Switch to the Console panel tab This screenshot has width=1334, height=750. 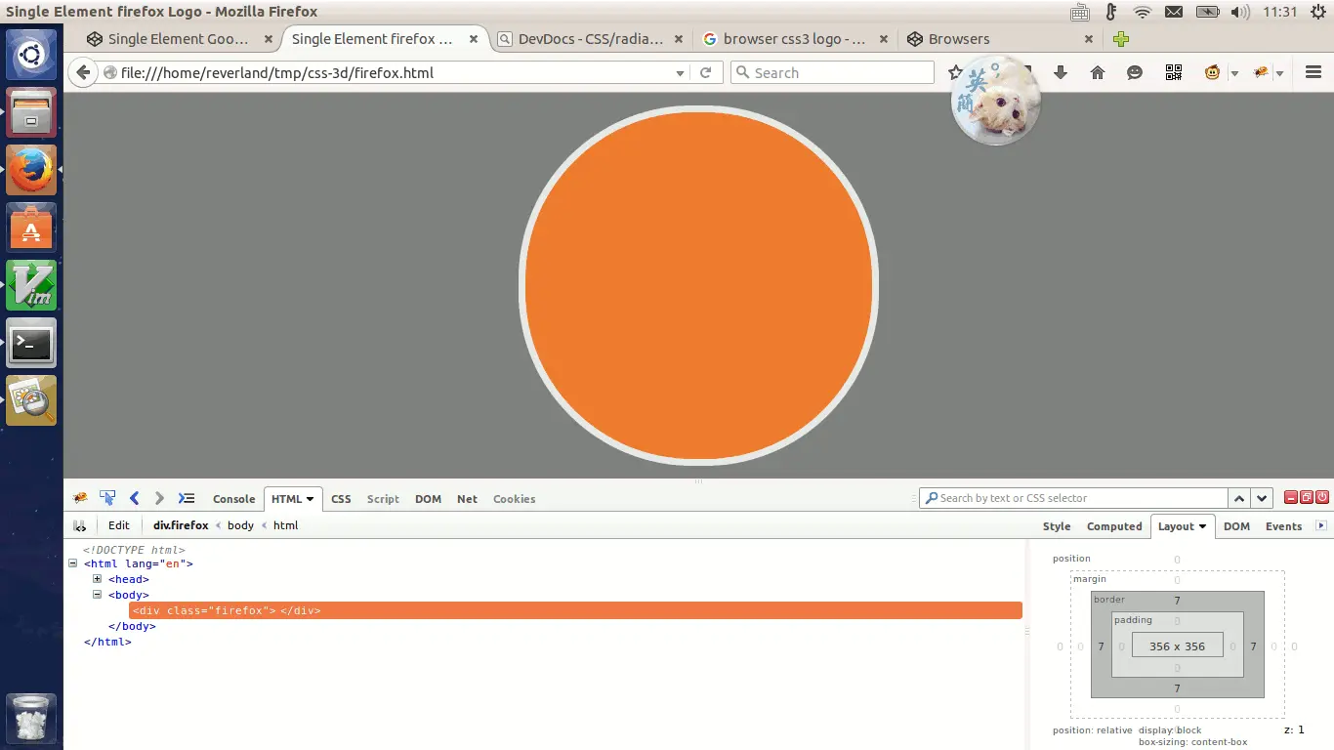click(234, 499)
